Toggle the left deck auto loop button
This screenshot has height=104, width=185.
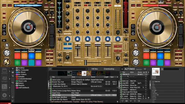[49, 51]
